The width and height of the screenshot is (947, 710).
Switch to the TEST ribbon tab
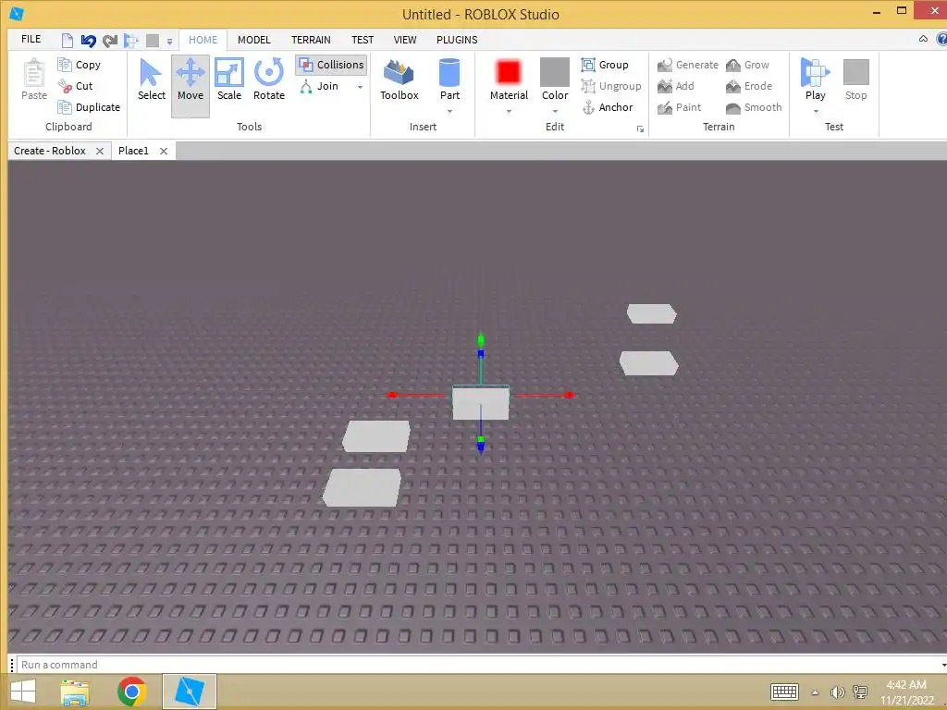coord(363,40)
